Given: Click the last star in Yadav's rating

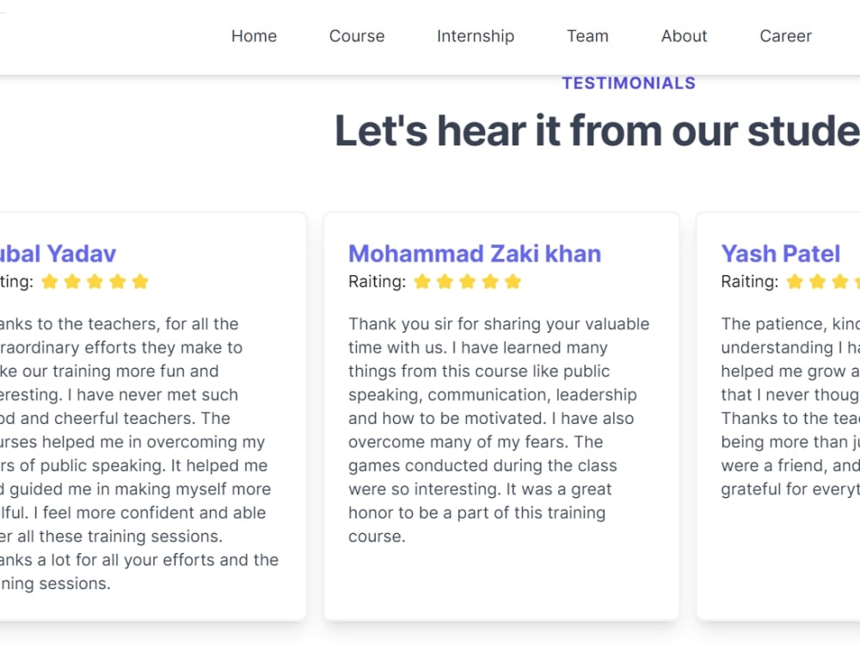Looking at the screenshot, I should [140, 281].
